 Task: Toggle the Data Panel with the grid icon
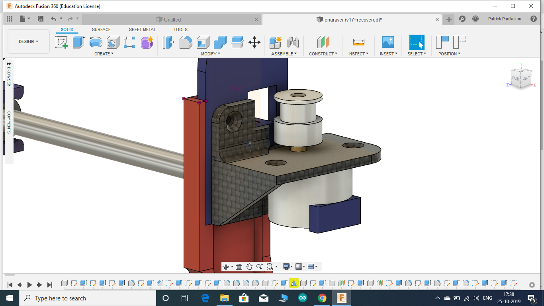9,19
